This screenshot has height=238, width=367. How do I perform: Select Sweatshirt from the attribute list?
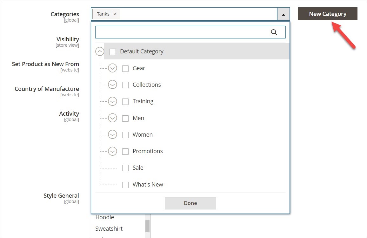point(109,228)
